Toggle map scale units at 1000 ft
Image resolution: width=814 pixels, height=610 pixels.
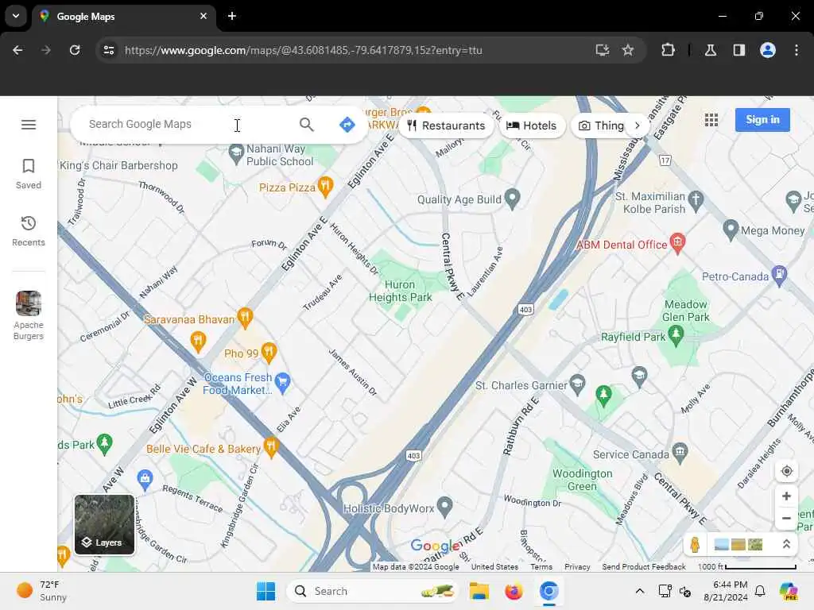tap(746, 567)
